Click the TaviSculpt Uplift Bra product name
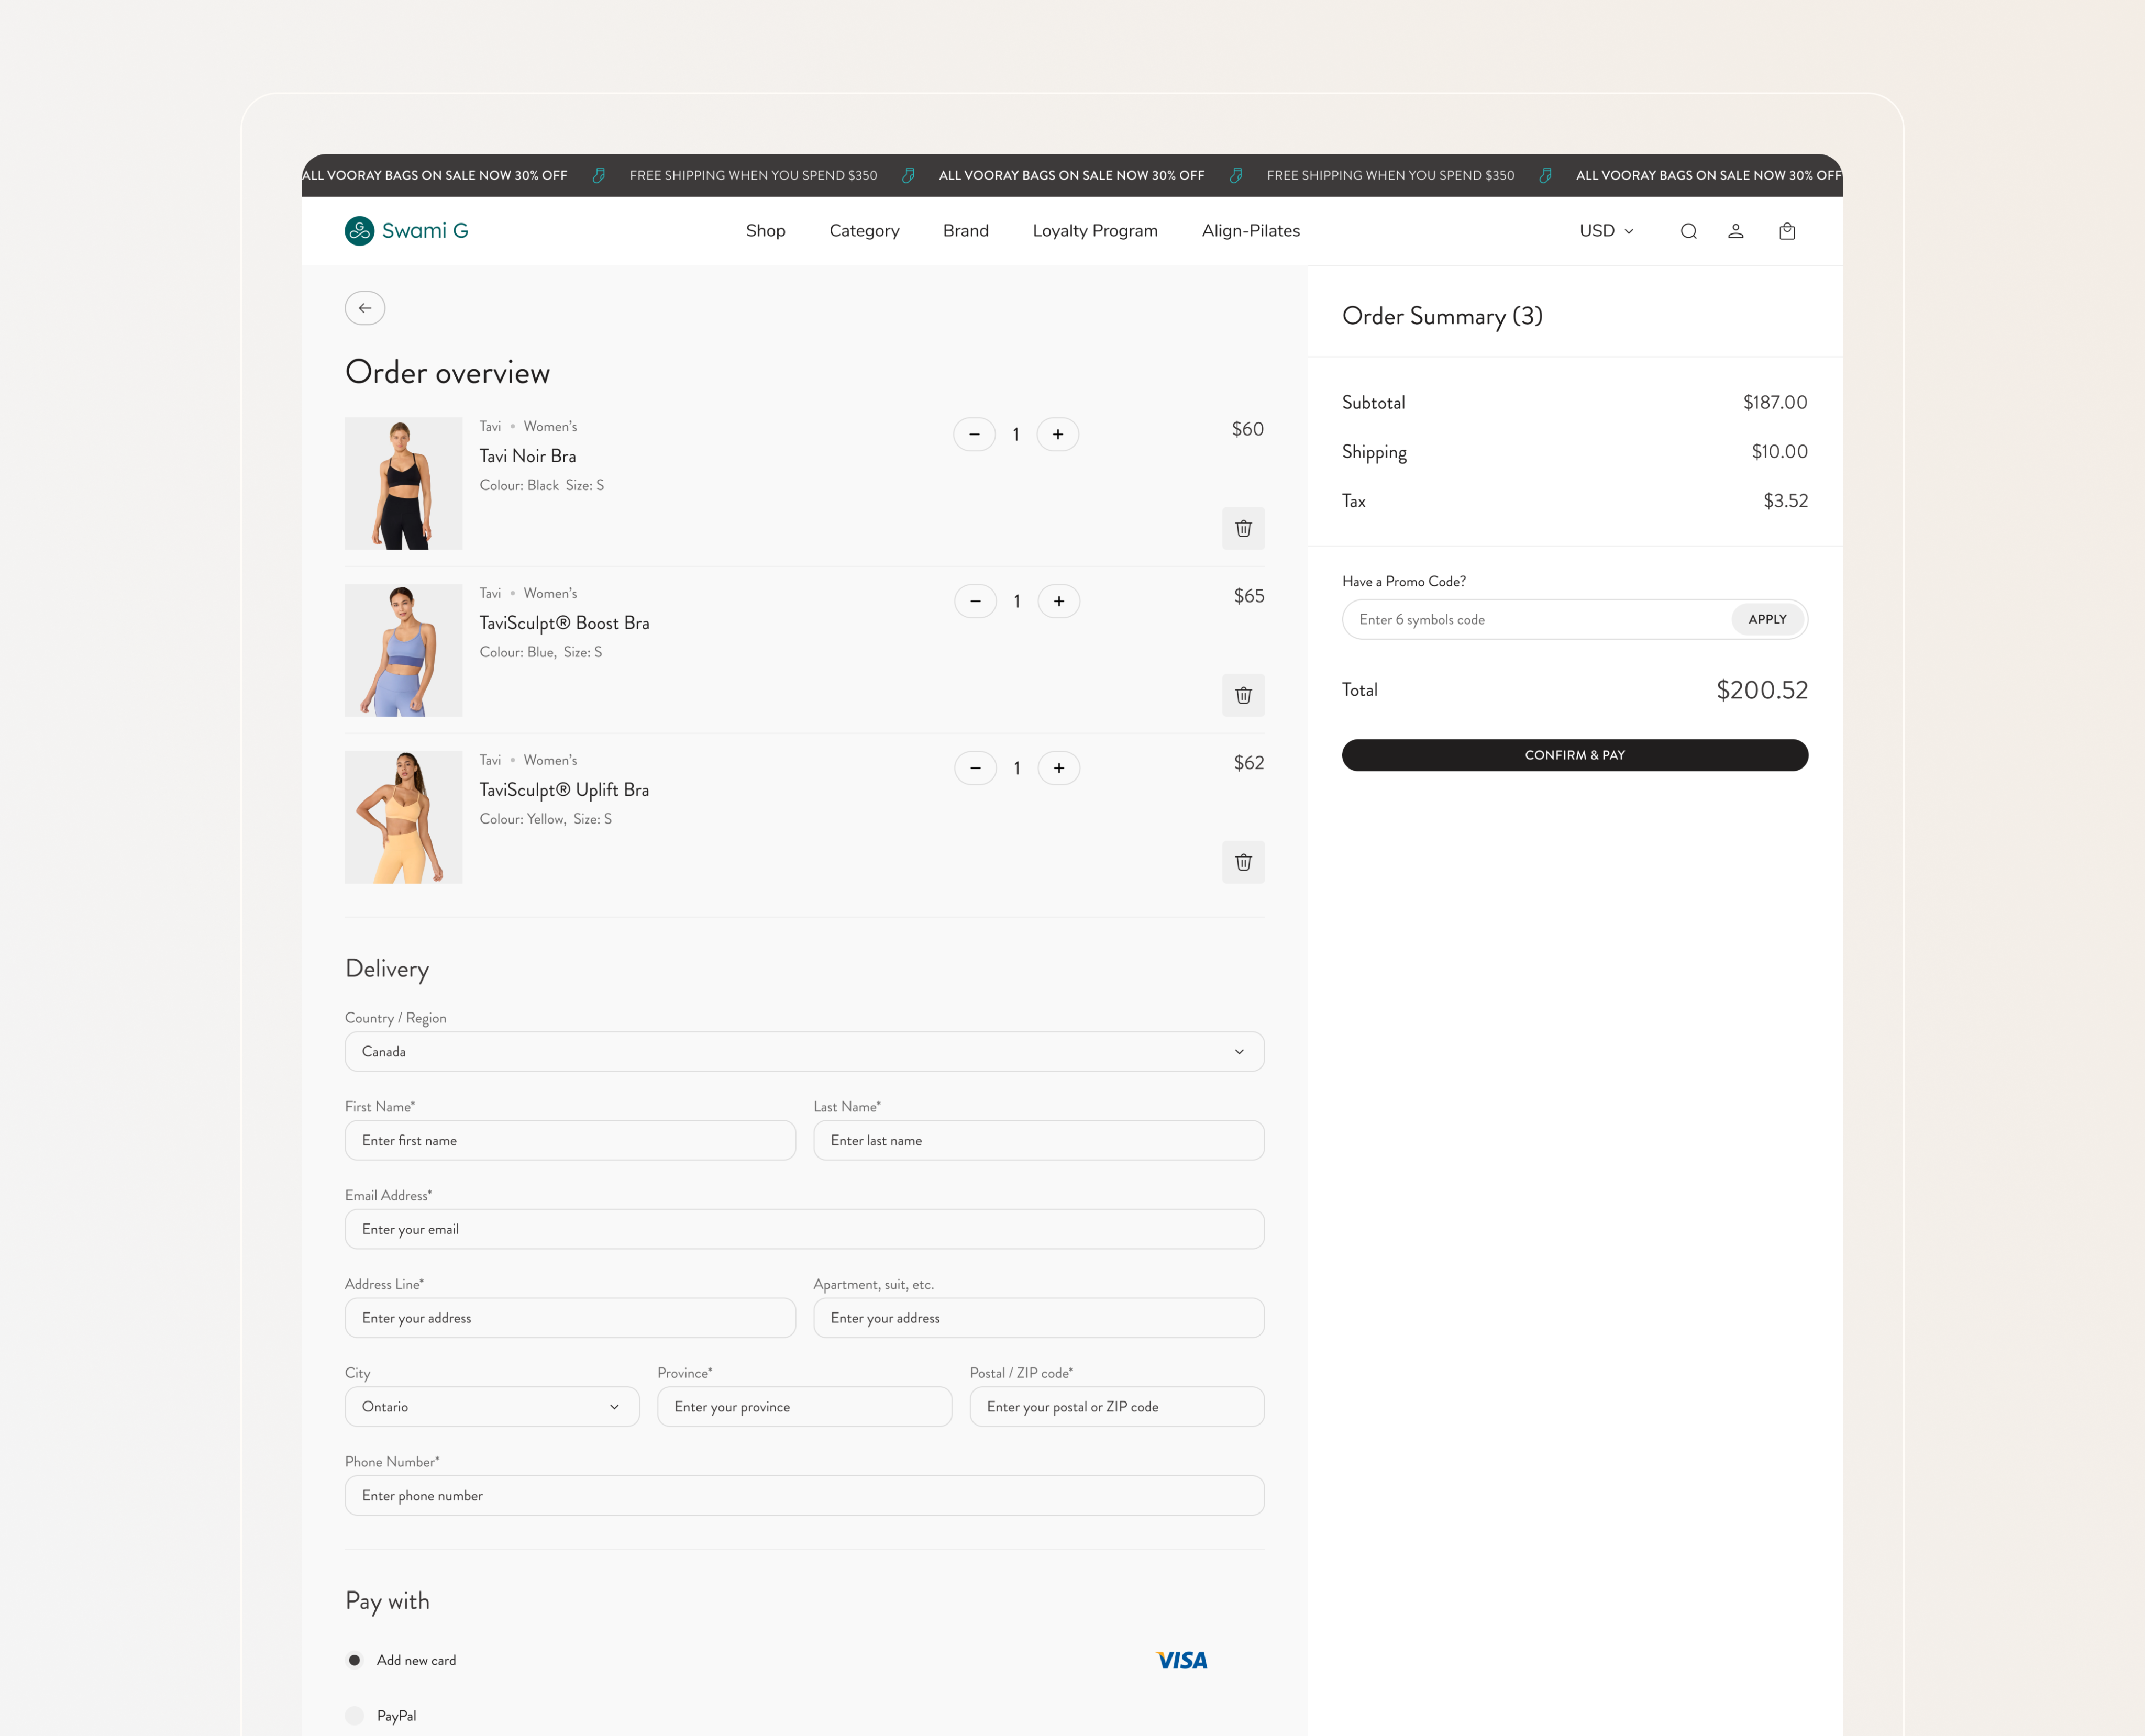 564,790
